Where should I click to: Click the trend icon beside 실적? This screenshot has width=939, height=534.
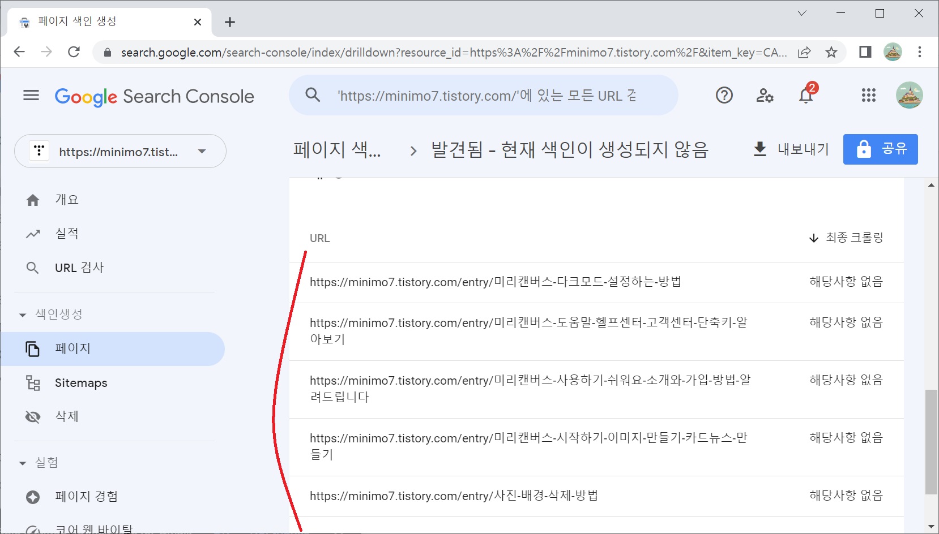(x=33, y=234)
